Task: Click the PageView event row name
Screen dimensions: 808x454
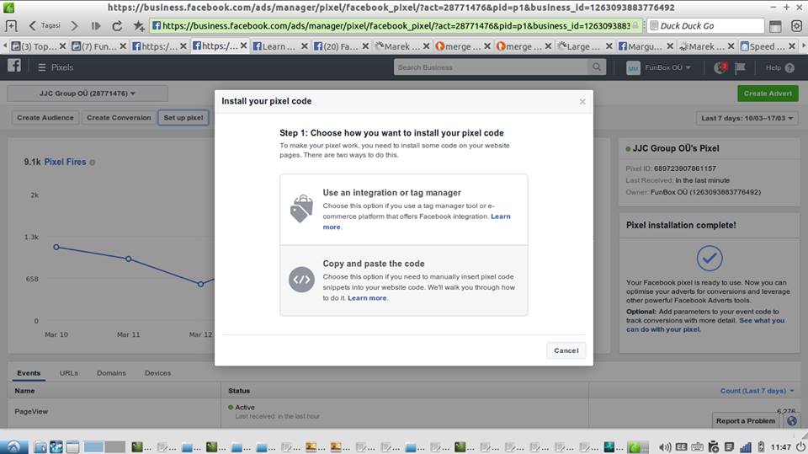Action: 31,412
